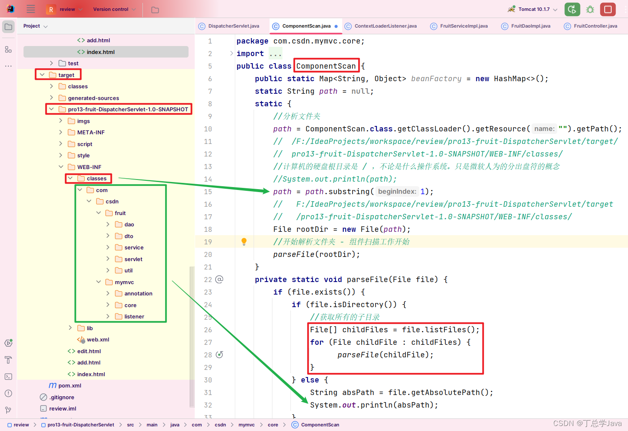Open the FruitDaoImpl.java tab
The width and height of the screenshot is (628, 431).
(526, 26)
